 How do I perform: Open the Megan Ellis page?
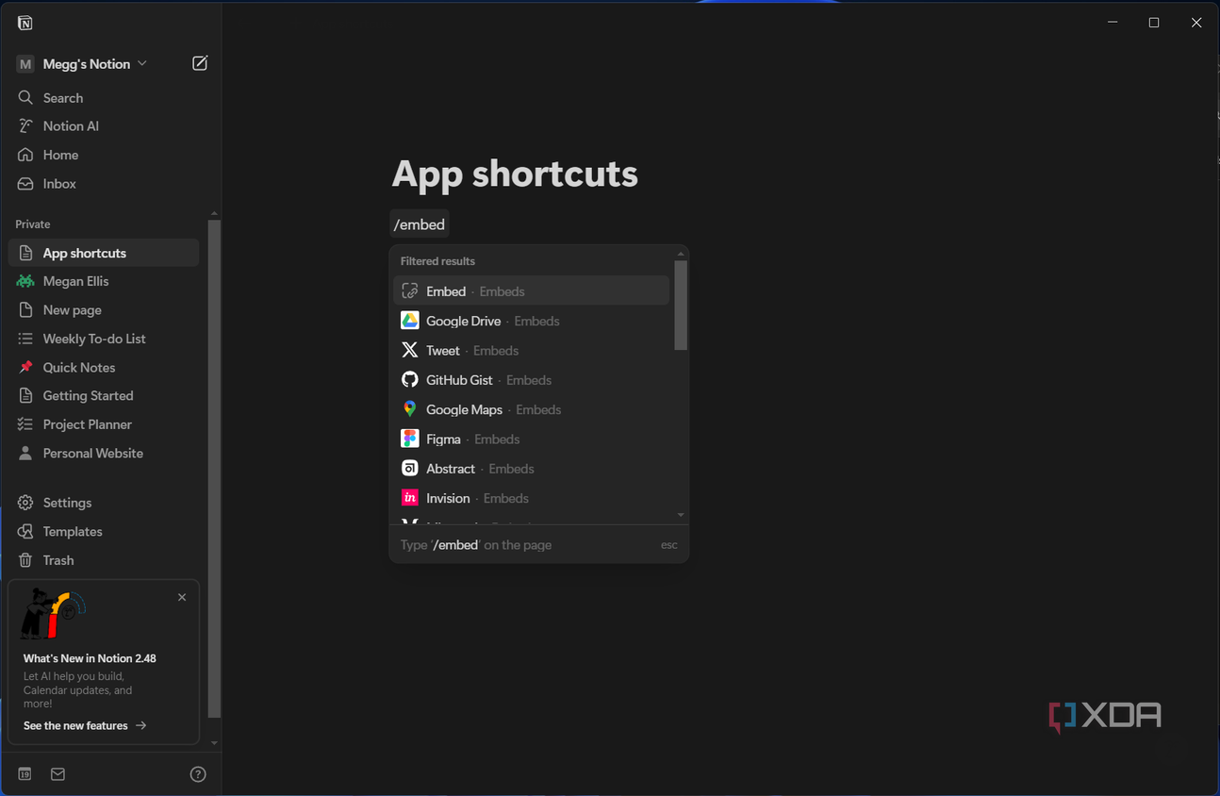pos(104,281)
